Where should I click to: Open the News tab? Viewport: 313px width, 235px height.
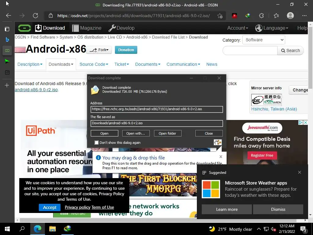click(212, 64)
